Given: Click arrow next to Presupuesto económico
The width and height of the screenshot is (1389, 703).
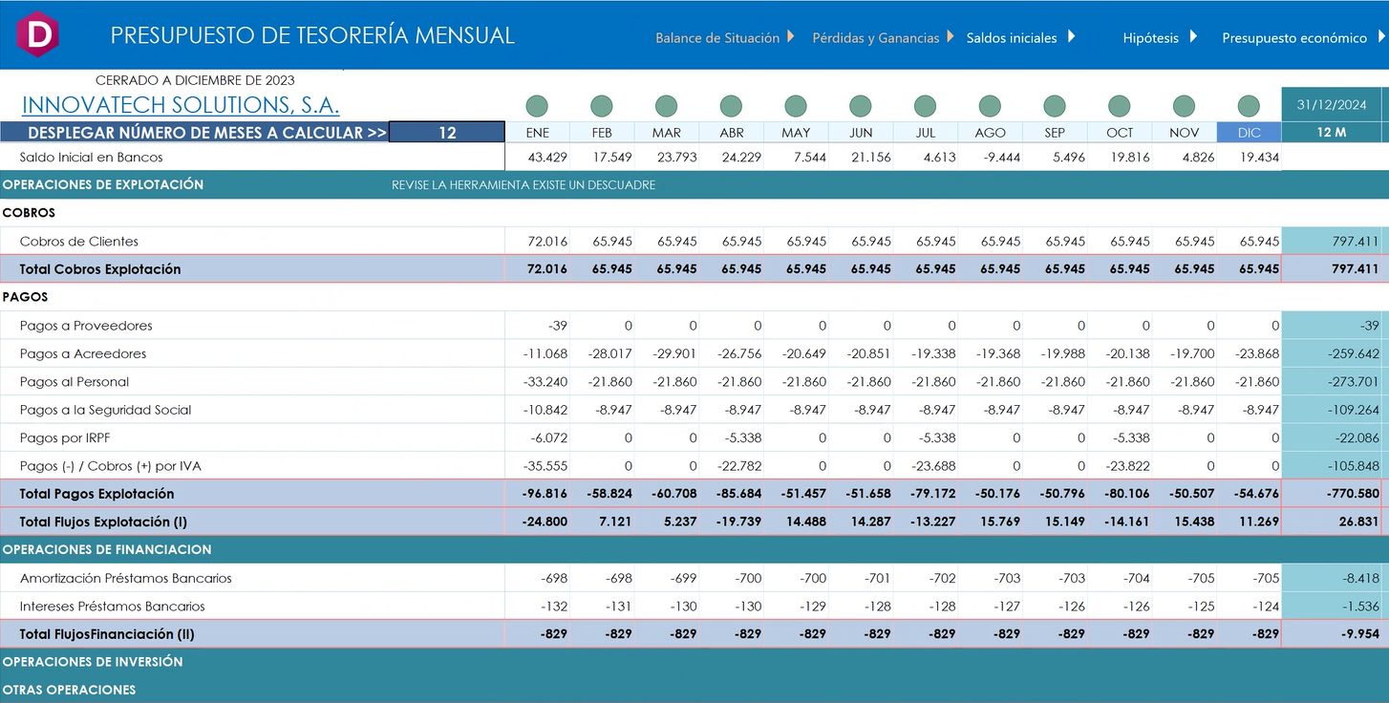Looking at the screenshot, I should coord(1381,37).
